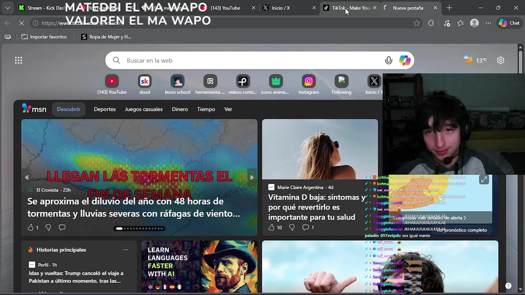525x295 pixels.
Task: Select the Dinero feed tab
Action: tap(180, 109)
